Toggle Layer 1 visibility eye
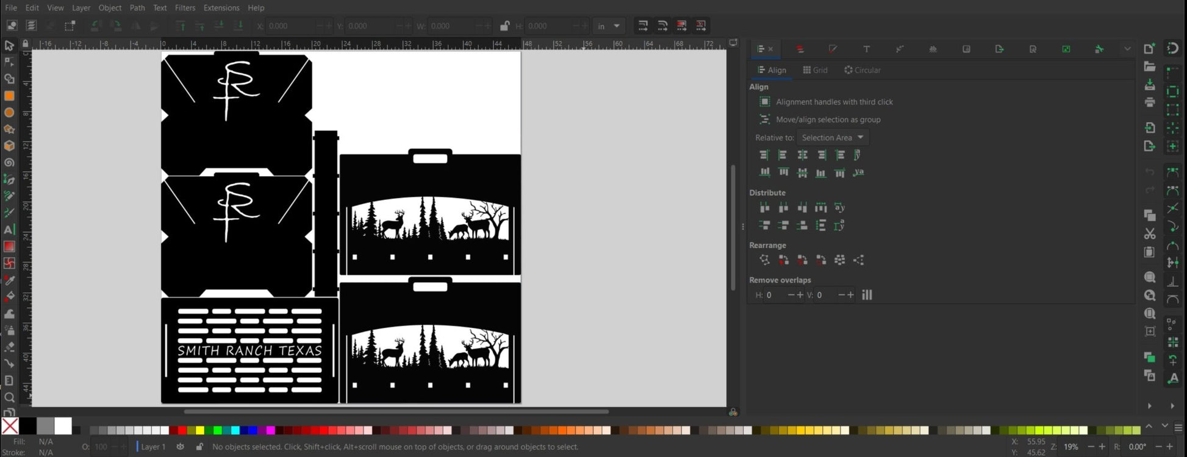The image size is (1187, 457). 180,447
